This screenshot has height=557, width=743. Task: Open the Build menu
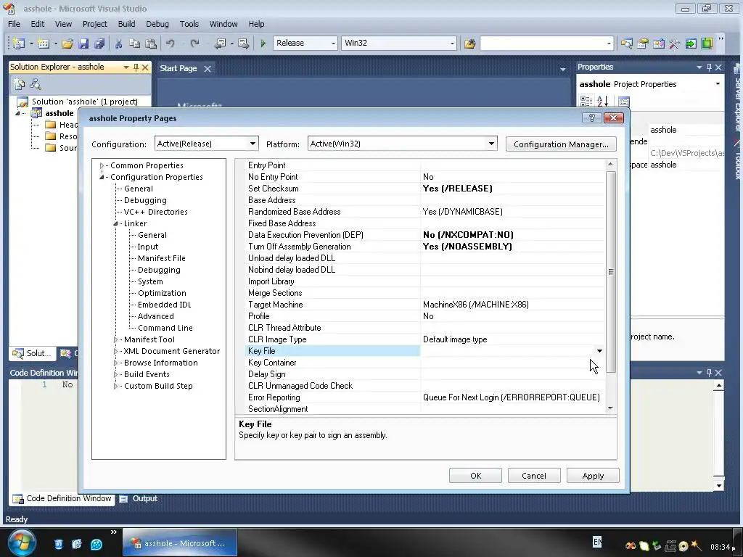126,24
